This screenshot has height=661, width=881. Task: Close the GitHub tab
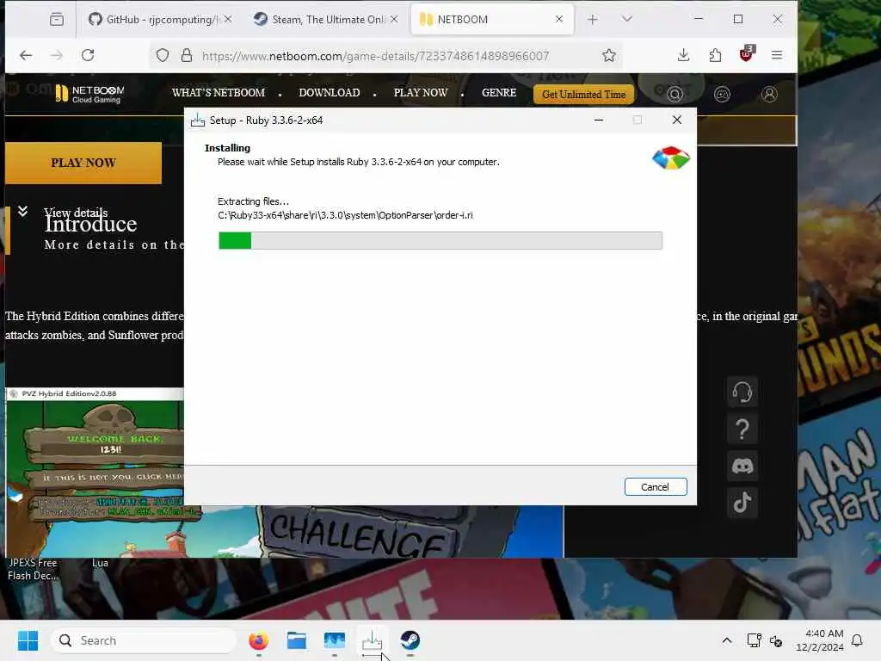click(227, 19)
